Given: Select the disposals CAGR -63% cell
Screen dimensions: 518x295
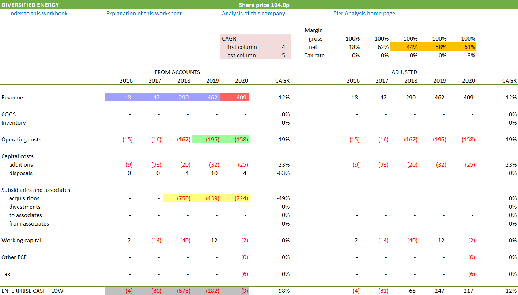Looking at the screenshot, I should pos(283,173).
